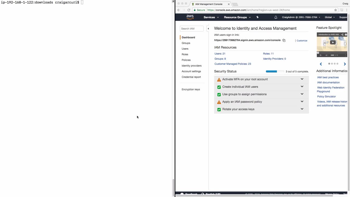This screenshot has width=350, height=197.
Task: Expand Apply an IAM password policy
Action: pyautogui.click(x=302, y=102)
